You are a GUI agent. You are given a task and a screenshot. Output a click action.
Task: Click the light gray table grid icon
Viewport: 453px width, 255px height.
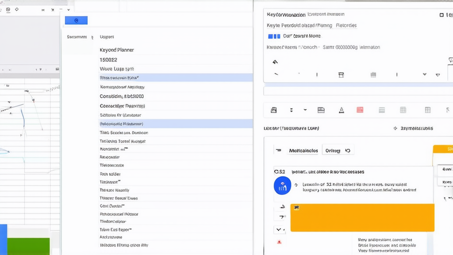(403, 110)
